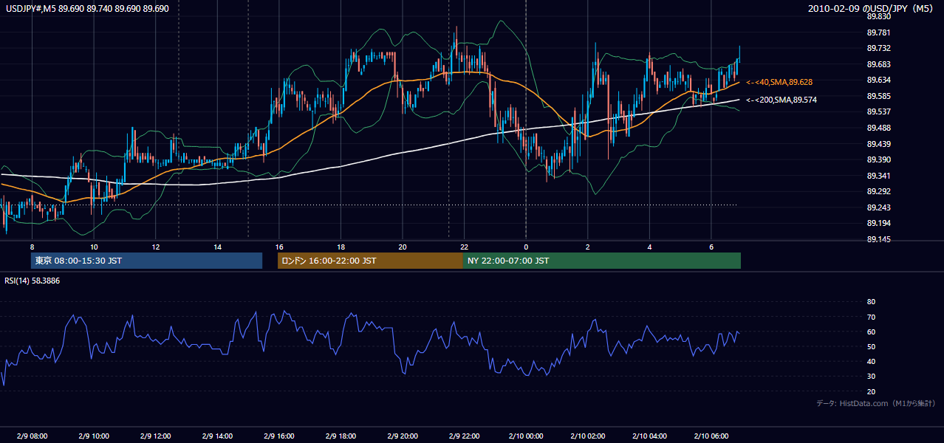Click price axis label 89.439
The width and height of the screenshot is (944, 443).
(x=879, y=144)
